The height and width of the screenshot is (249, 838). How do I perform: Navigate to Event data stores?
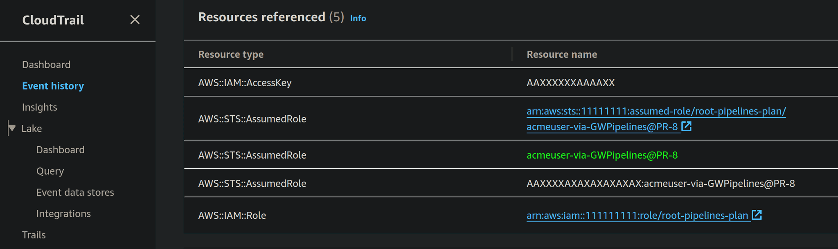pos(75,192)
